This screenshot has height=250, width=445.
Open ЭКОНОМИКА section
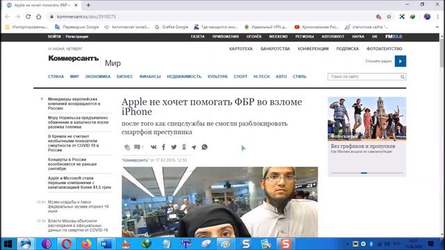(97, 76)
